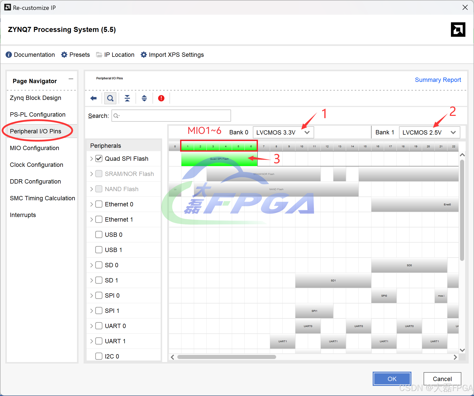Click the Cancel button
The image size is (474, 396).
(442, 379)
